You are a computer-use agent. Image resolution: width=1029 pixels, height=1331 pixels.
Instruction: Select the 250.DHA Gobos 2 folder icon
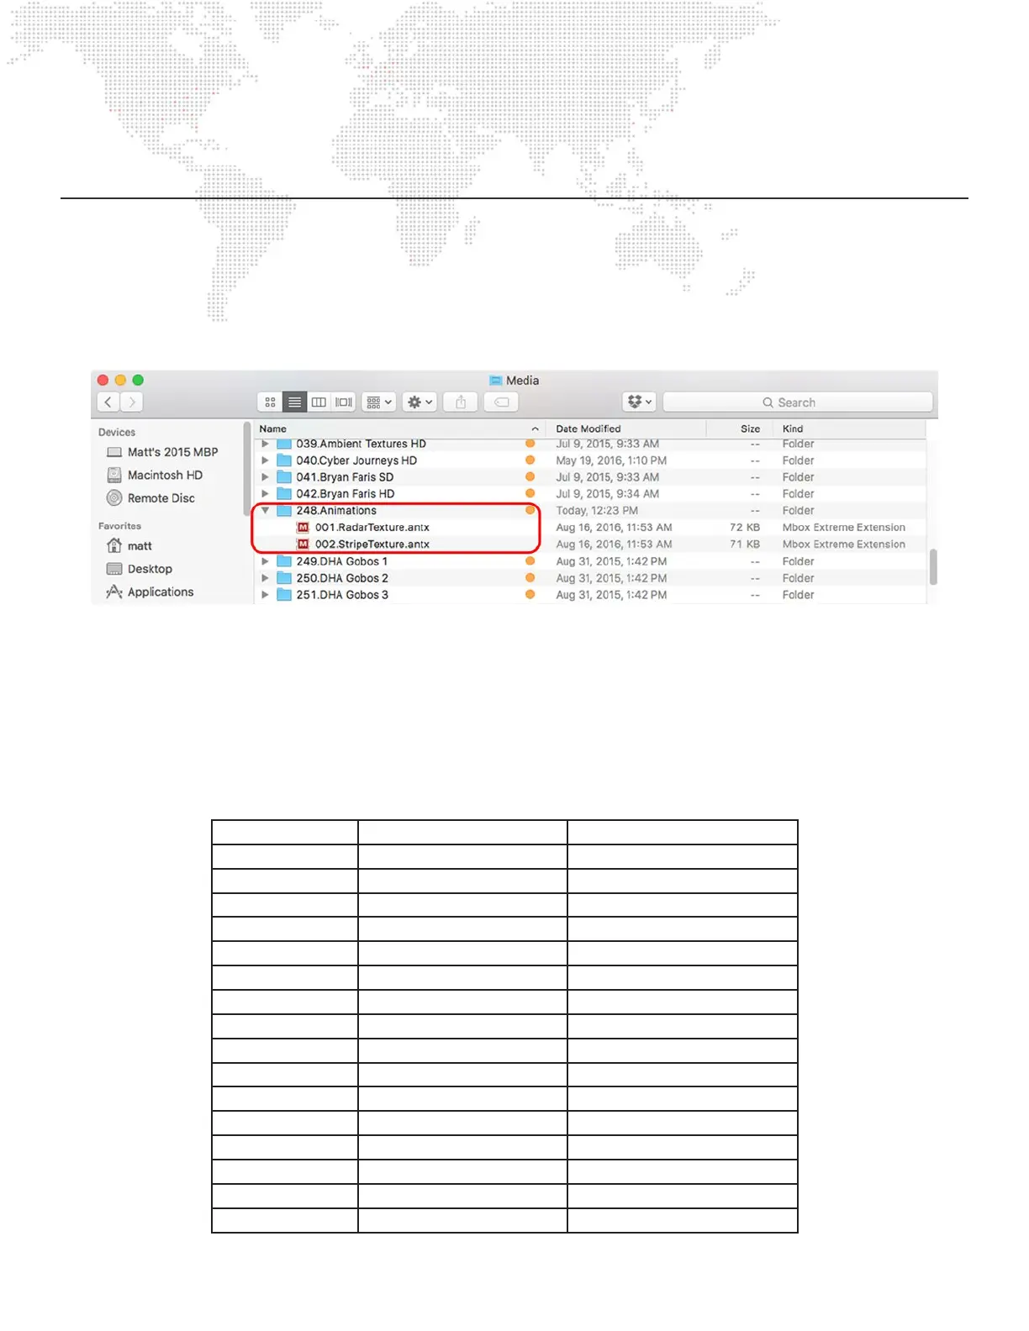point(284,578)
